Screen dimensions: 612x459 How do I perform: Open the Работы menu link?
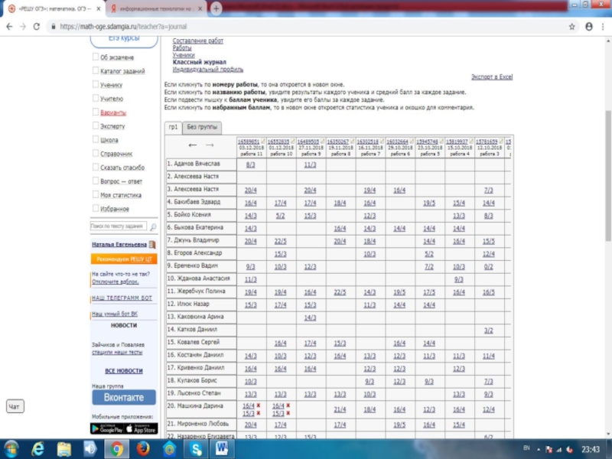pos(182,47)
